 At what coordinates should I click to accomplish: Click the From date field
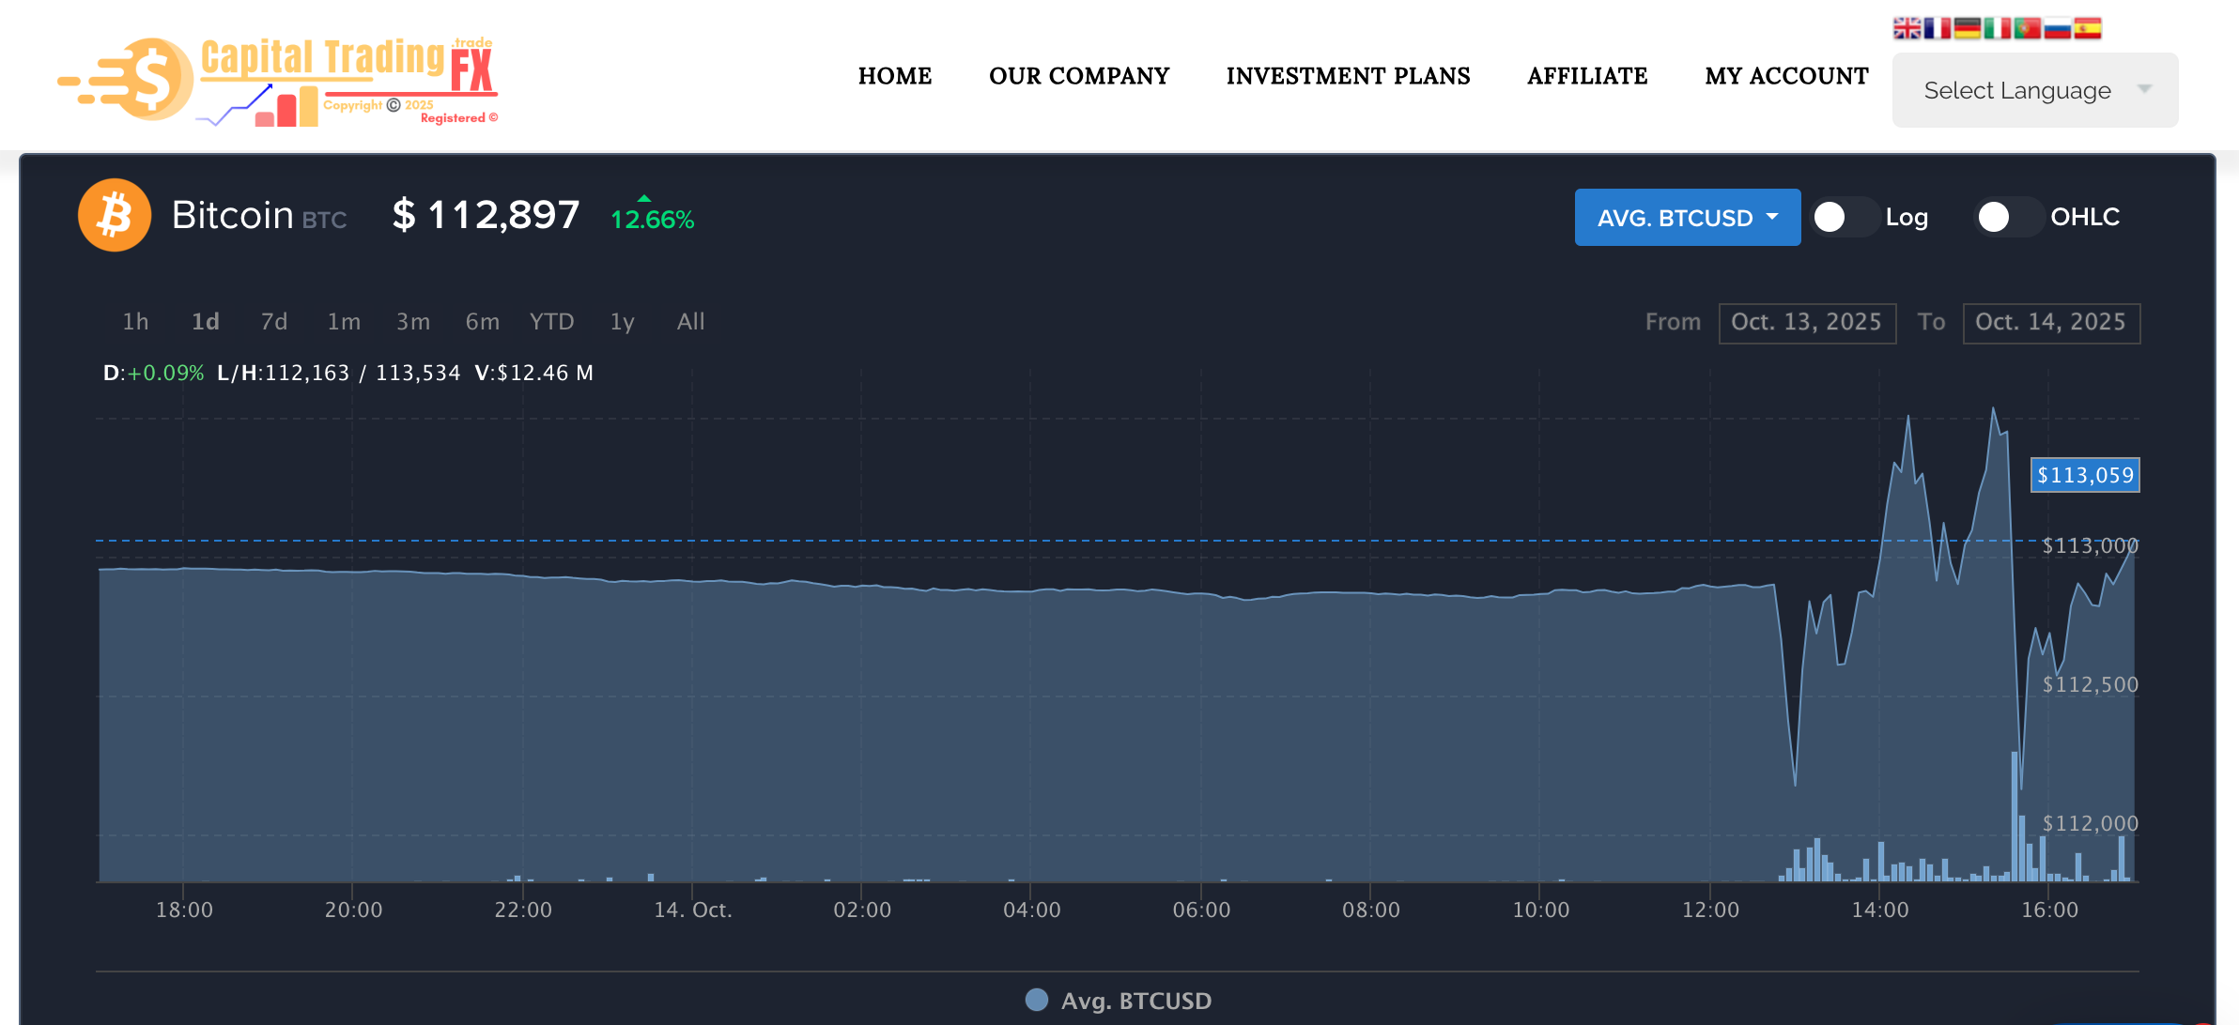pyautogui.click(x=1806, y=322)
